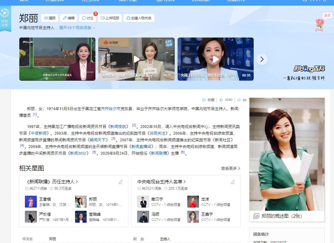Click the 共352个词条 count text
The height and width of the screenshot is (243, 334).
coord(152,189)
